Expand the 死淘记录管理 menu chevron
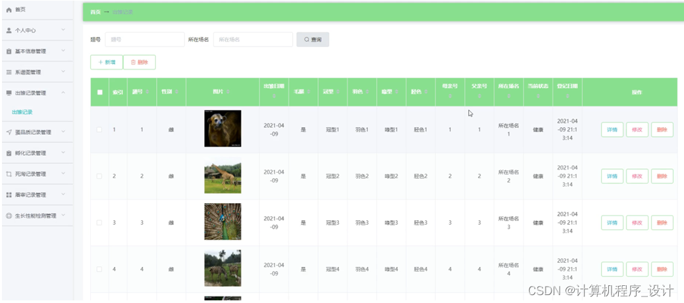The image size is (684, 303). pyautogui.click(x=63, y=174)
